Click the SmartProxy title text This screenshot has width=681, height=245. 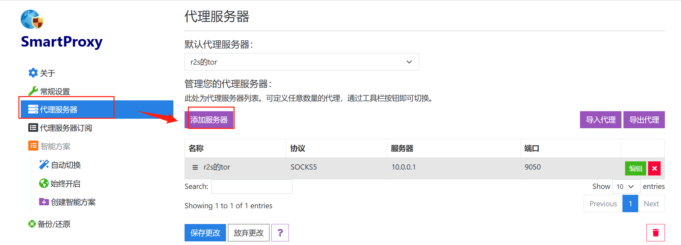coord(62,42)
